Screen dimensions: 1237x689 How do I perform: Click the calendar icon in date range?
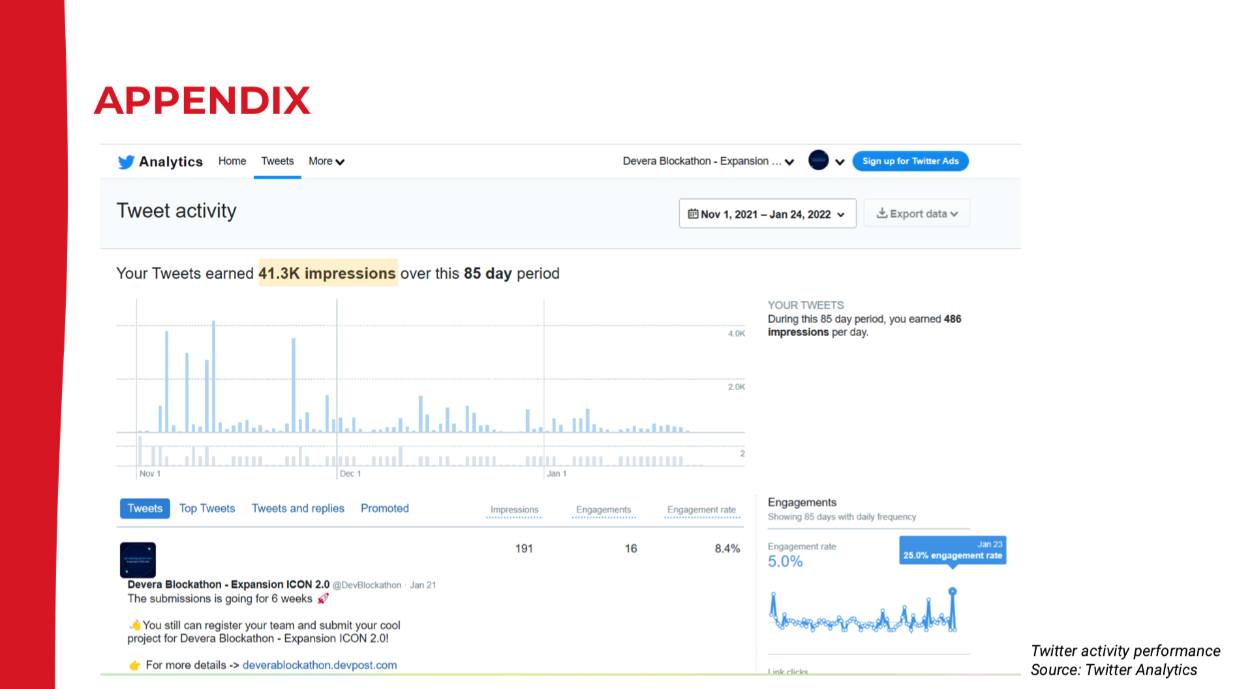693,214
